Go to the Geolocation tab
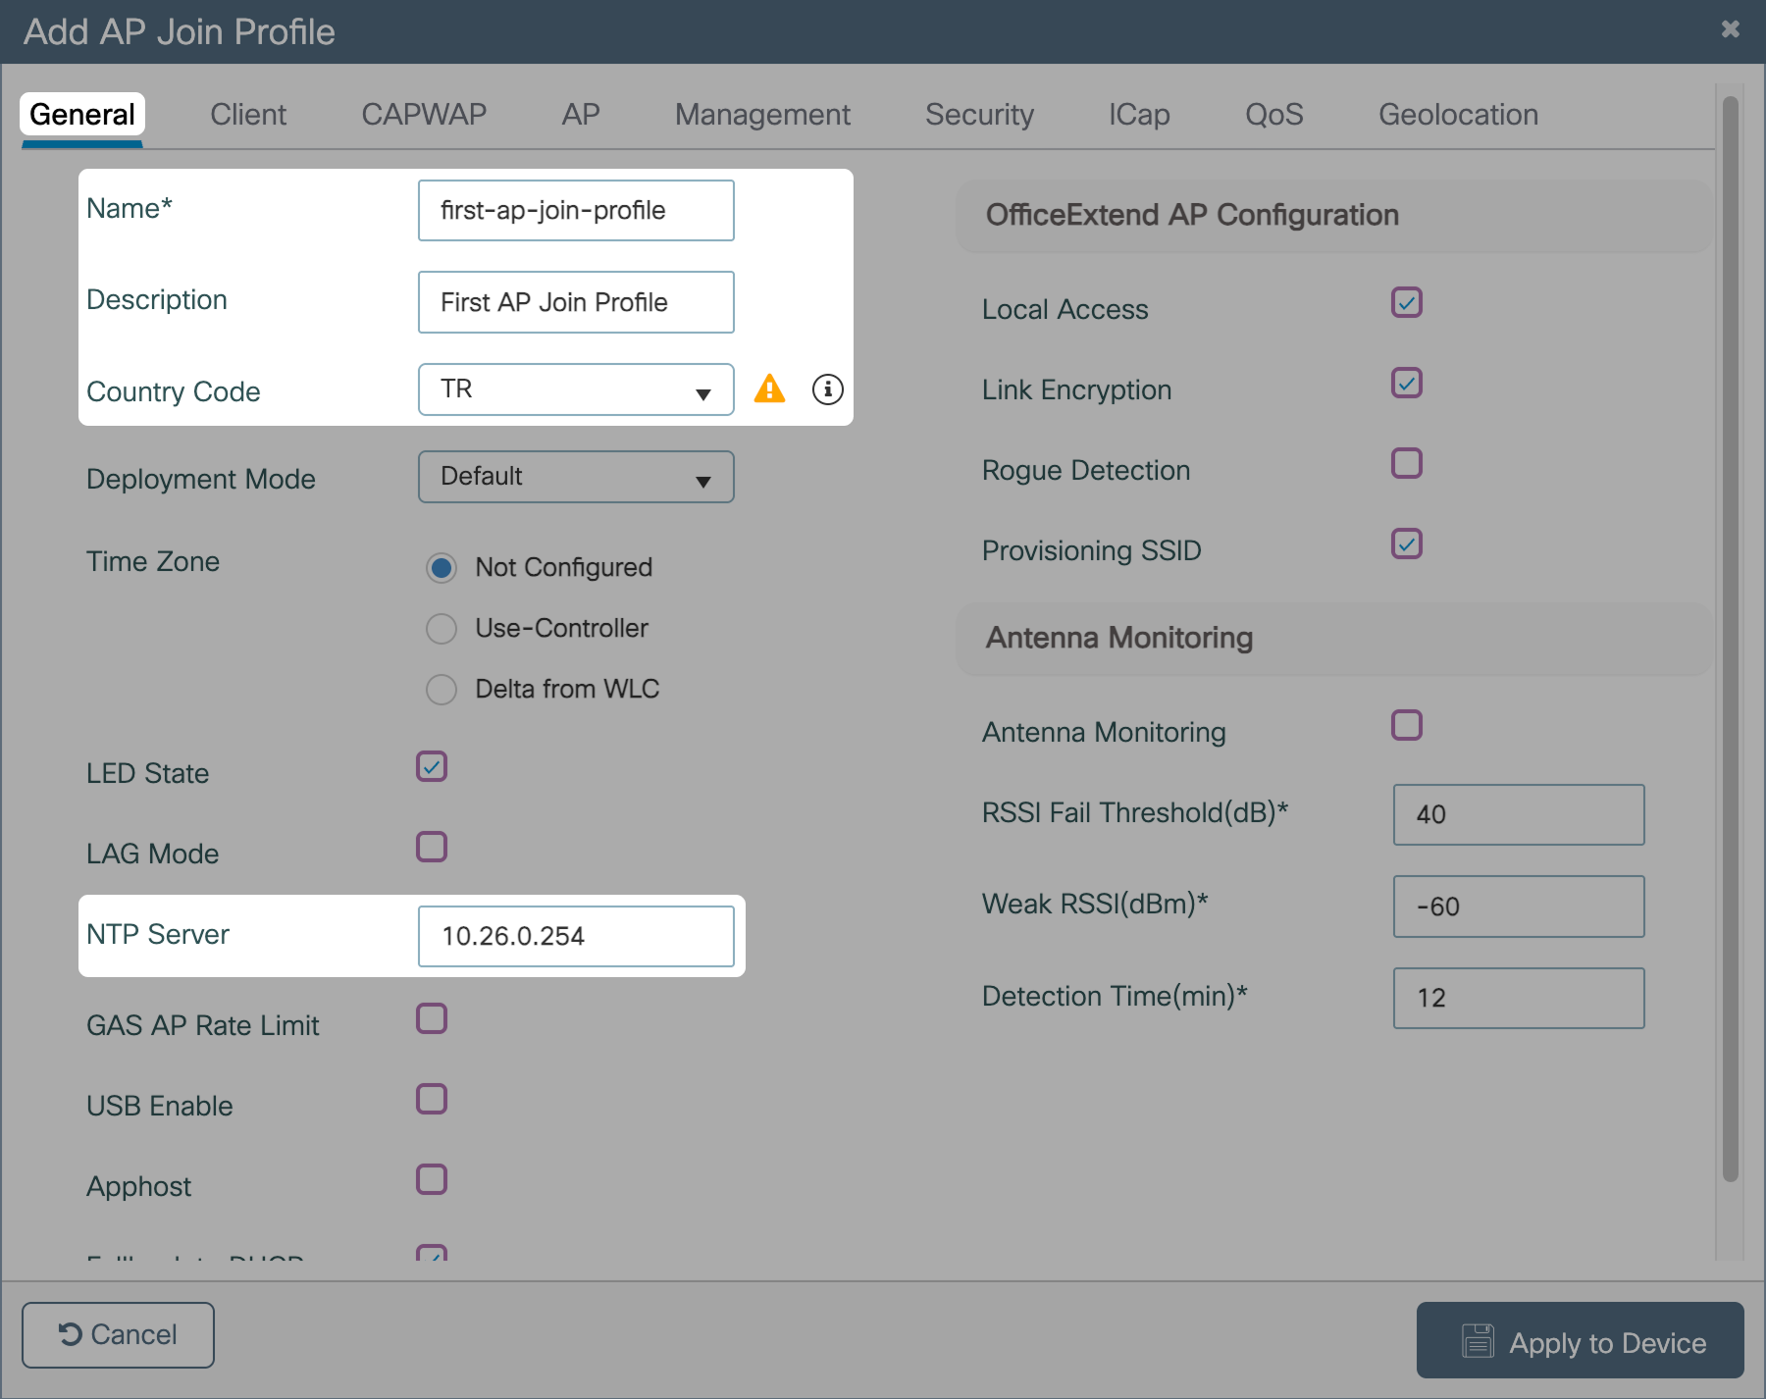This screenshot has height=1399, width=1766. pyautogui.click(x=1458, y=115)
